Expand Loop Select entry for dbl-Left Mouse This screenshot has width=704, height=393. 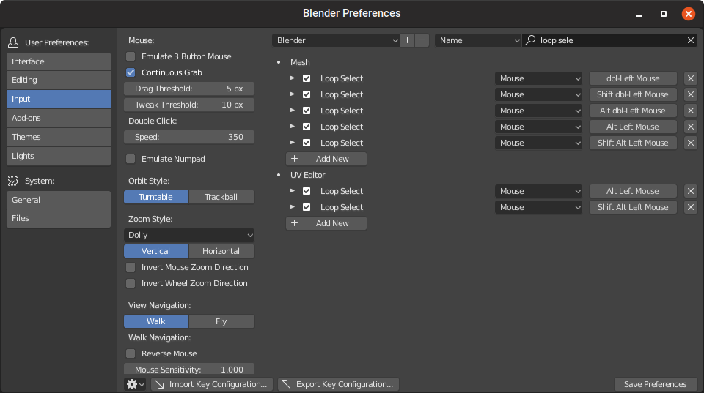(293, 78)
